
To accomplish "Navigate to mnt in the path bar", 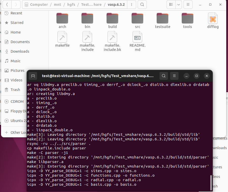I will (x=57, y=5).
